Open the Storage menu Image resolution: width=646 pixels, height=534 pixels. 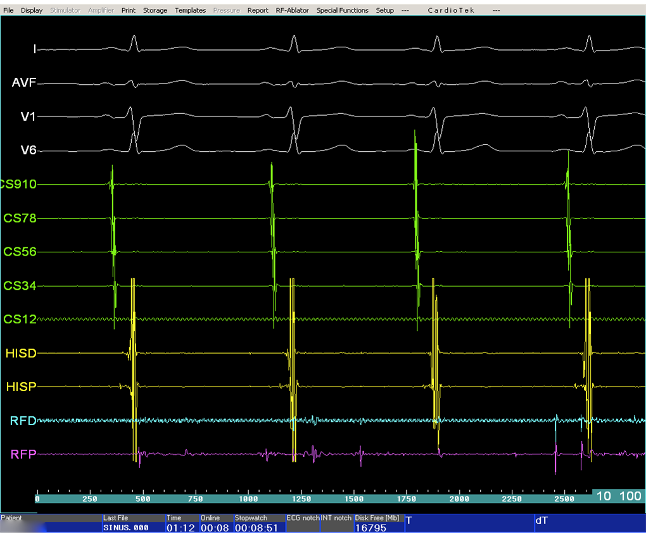(155, 10)
